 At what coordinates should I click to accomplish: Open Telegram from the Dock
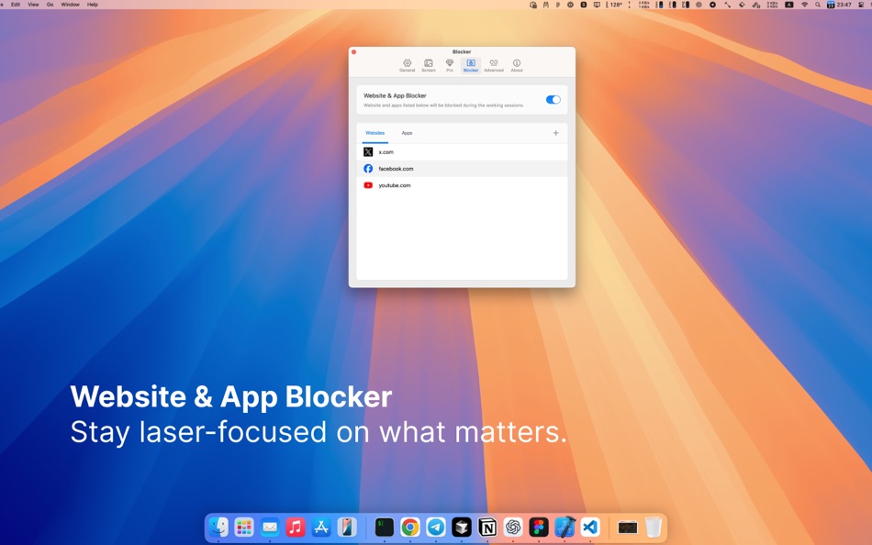435,527
